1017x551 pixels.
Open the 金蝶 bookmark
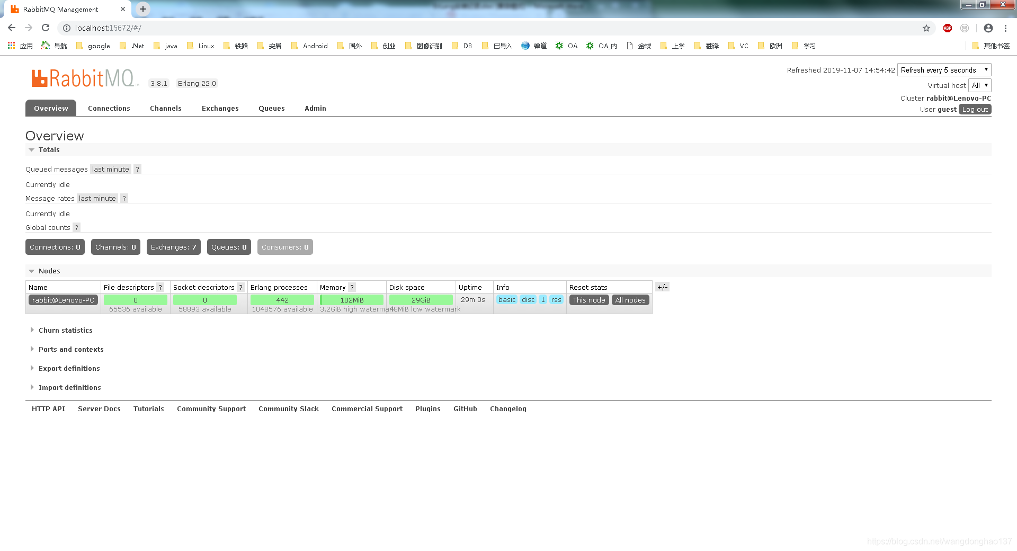639,46
